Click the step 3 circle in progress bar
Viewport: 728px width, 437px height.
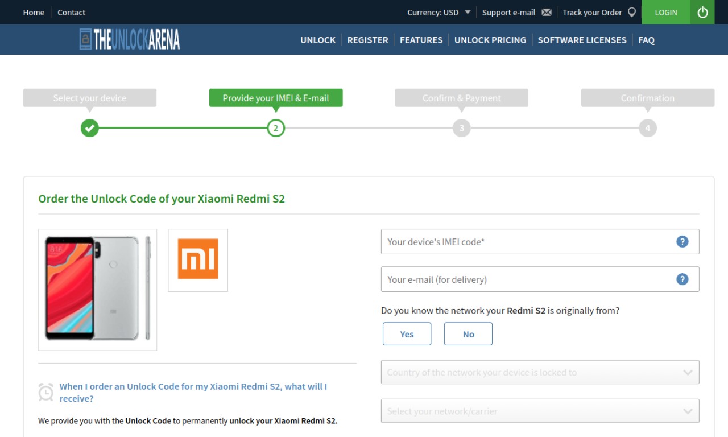click(x=462, y=128)
